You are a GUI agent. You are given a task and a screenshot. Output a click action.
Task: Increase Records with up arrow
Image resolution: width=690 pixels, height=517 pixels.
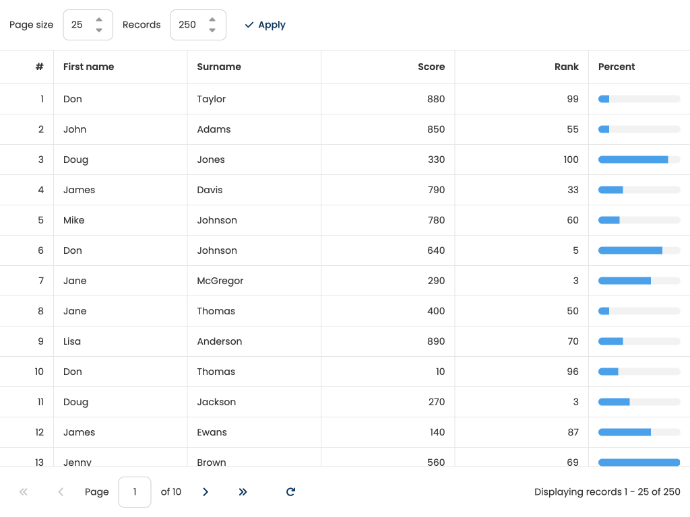(212, 20)
